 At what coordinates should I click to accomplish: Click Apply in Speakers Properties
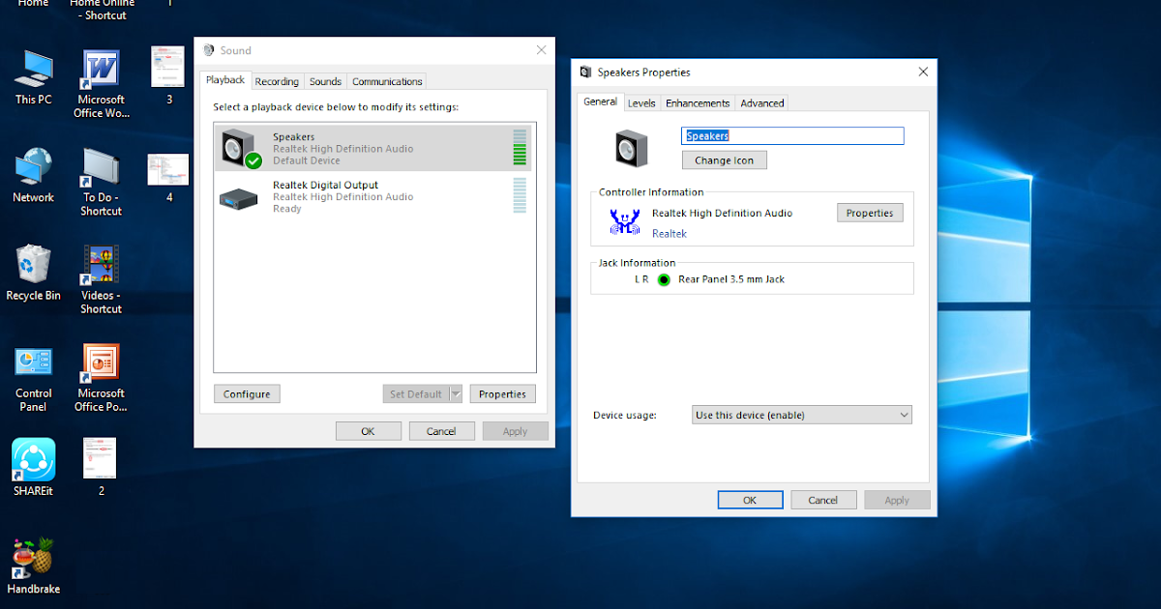897,500
